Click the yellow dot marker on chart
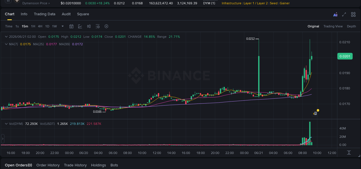 point(318,110)
